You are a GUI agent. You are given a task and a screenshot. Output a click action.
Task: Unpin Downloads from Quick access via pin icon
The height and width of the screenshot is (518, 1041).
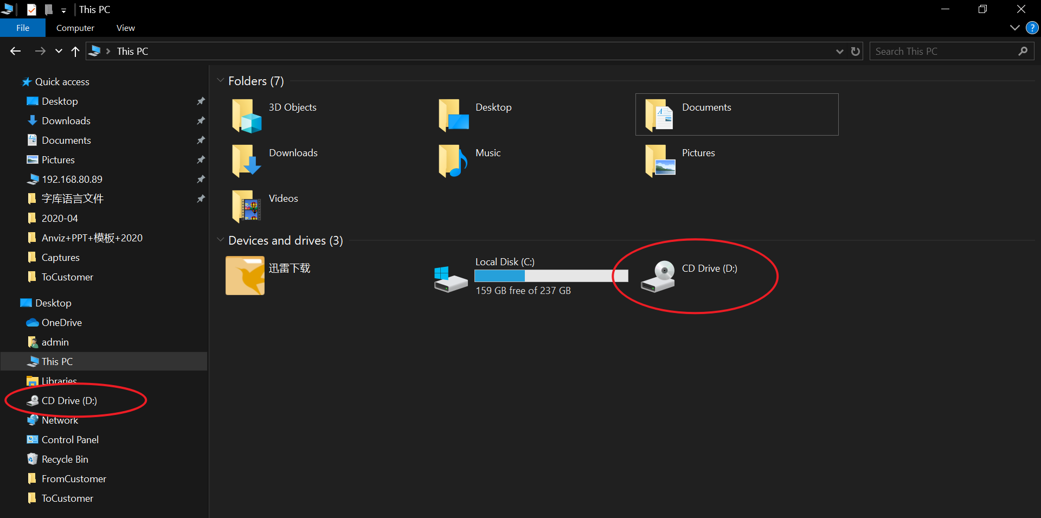pos(201,120)
